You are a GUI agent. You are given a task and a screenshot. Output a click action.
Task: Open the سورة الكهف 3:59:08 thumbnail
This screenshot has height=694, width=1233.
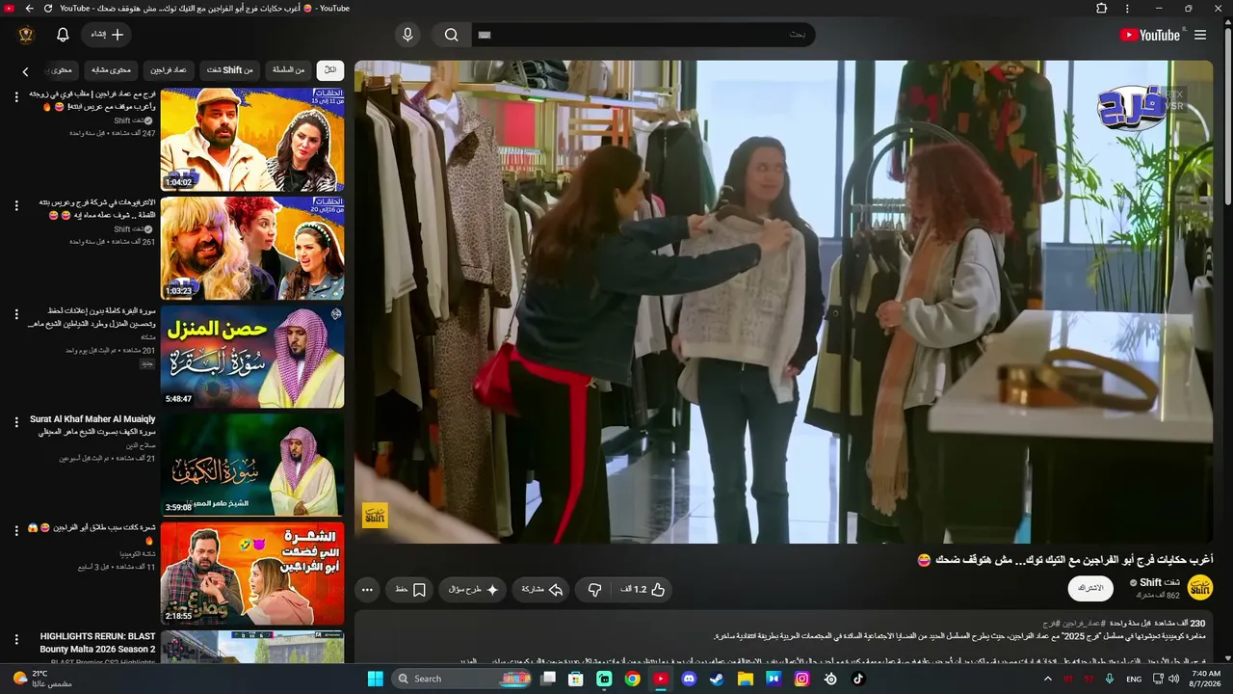252,465
